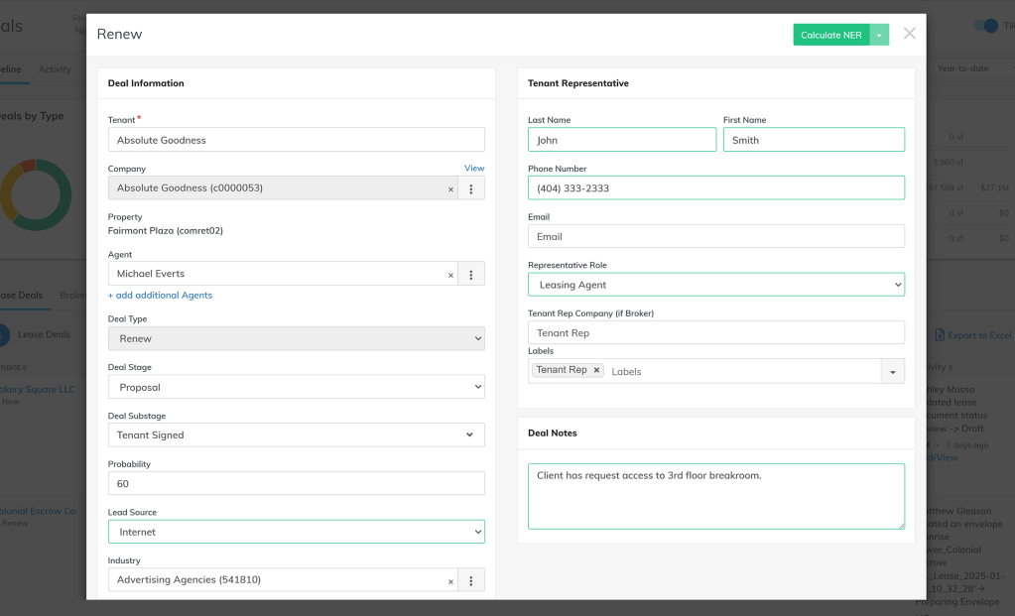Click the Lease Deals label in background

tap(44, 334)
